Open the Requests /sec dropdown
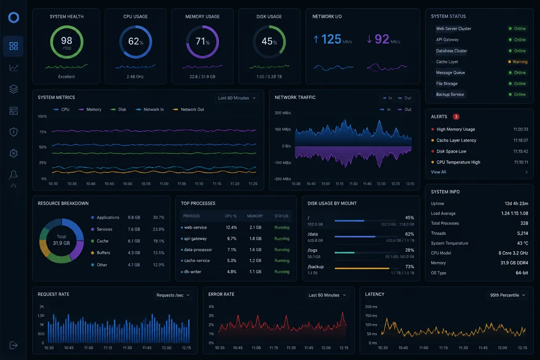Viewport: 540px width, 360px height. pos(173,295)
